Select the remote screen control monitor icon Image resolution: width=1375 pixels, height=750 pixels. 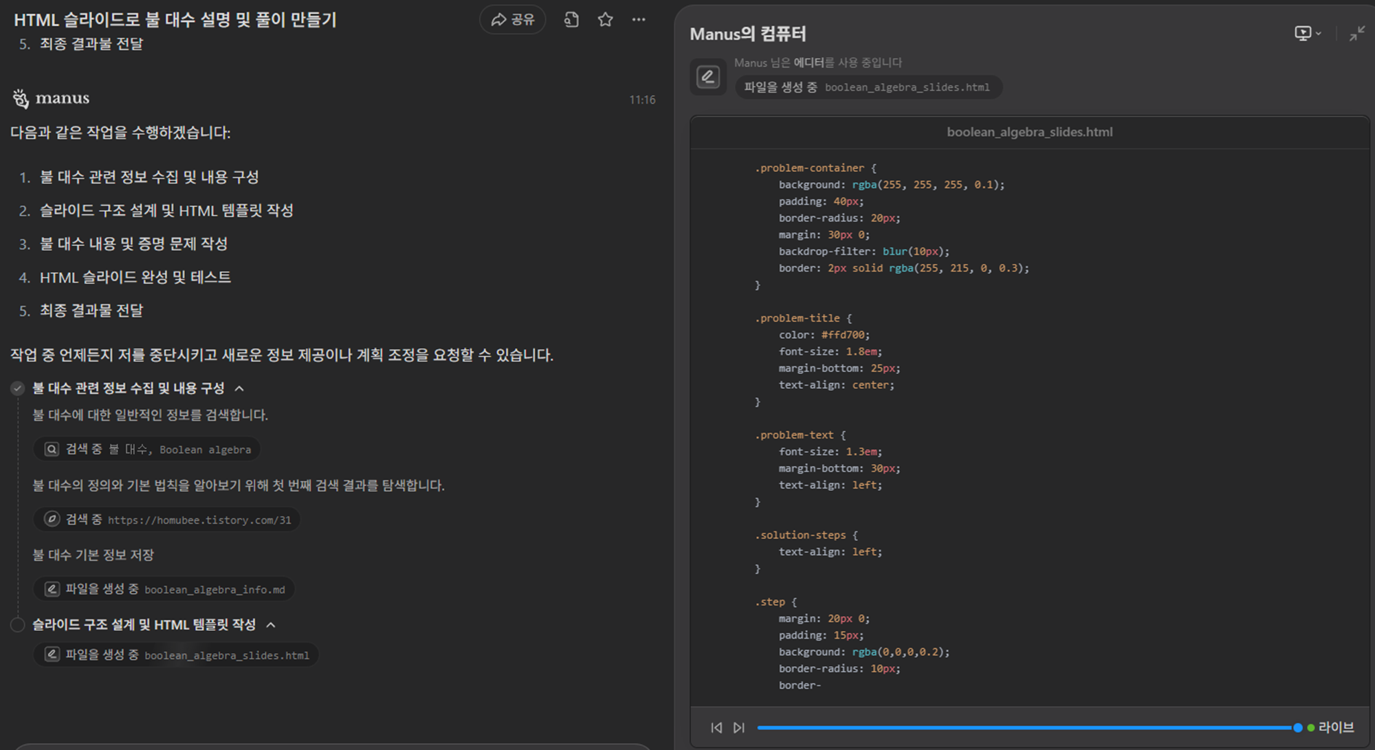(1303, 33)
